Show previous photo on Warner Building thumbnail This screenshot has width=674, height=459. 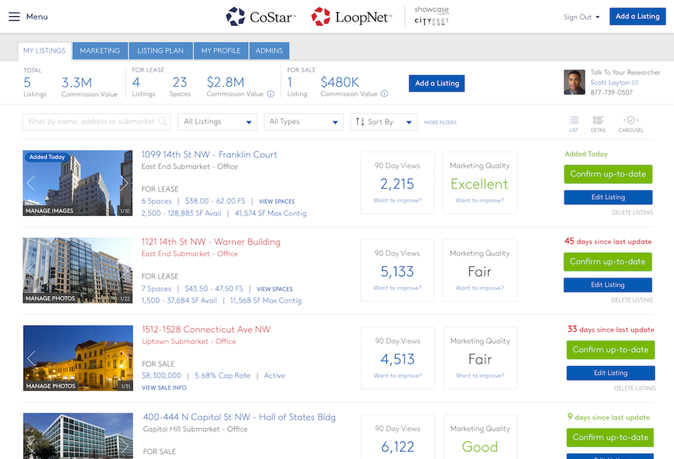[31, 271]
